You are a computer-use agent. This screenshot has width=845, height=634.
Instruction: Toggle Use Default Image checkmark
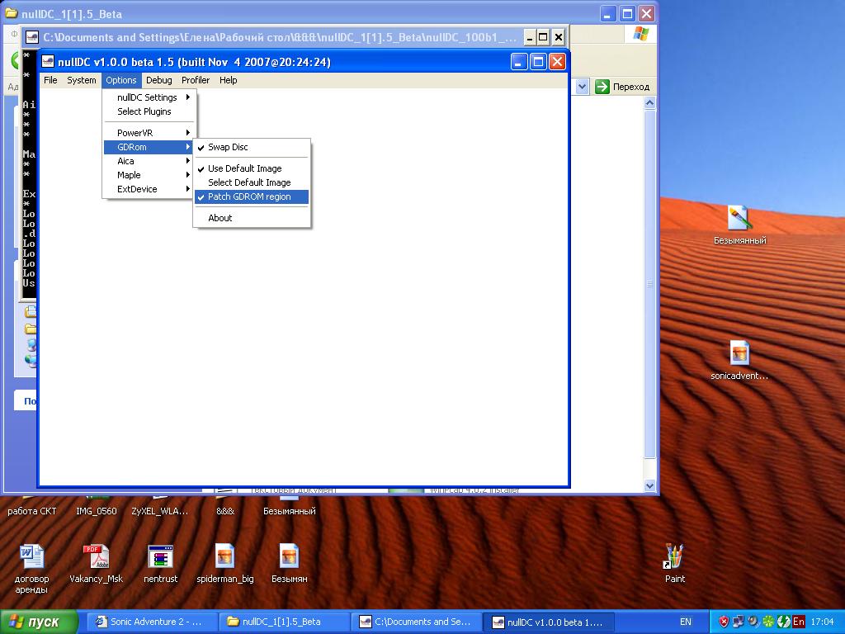[x=244, y=168]
